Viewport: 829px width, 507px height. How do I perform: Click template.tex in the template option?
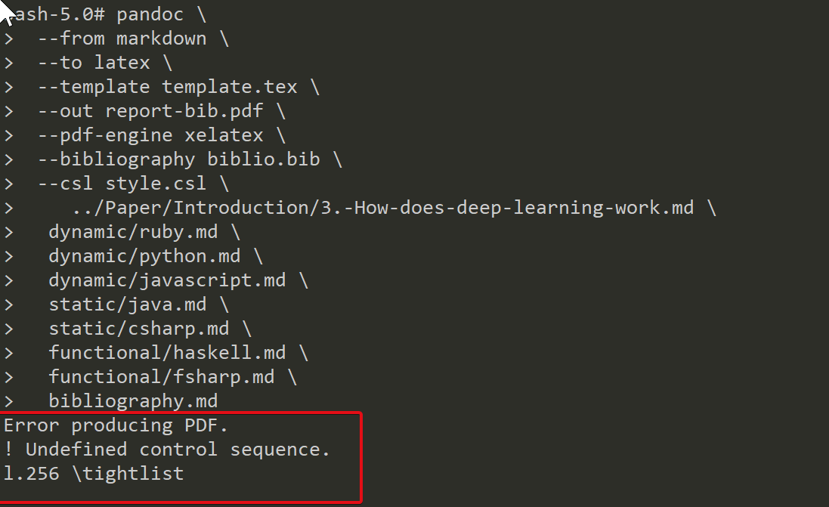230,87
